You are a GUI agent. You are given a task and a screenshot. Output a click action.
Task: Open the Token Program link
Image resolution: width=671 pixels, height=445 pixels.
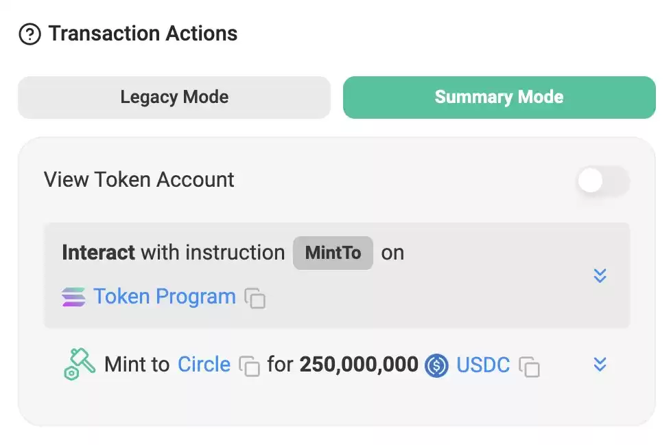pos(165,297)
